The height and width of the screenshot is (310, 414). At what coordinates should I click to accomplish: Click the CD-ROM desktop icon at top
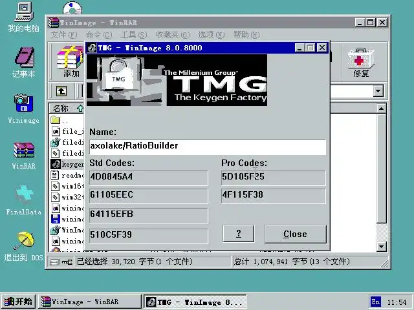pos(72,8)
